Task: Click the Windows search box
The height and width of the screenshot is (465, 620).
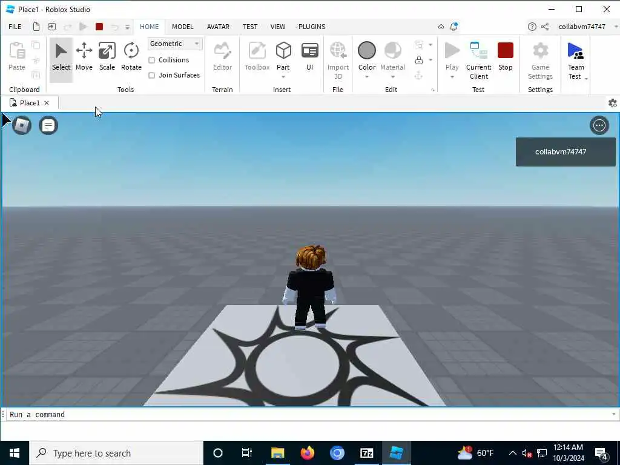Action: point(116,453)
